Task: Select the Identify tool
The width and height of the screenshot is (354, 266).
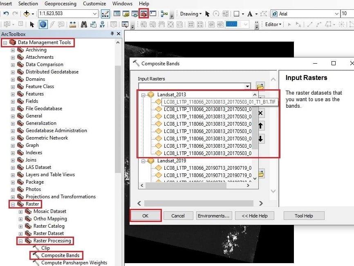Action: coord(43,24)
